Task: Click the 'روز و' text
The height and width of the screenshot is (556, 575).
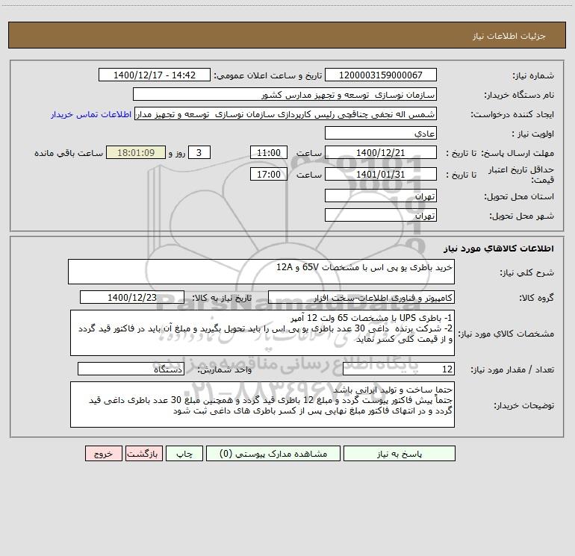Action: (x=177, y=153)
